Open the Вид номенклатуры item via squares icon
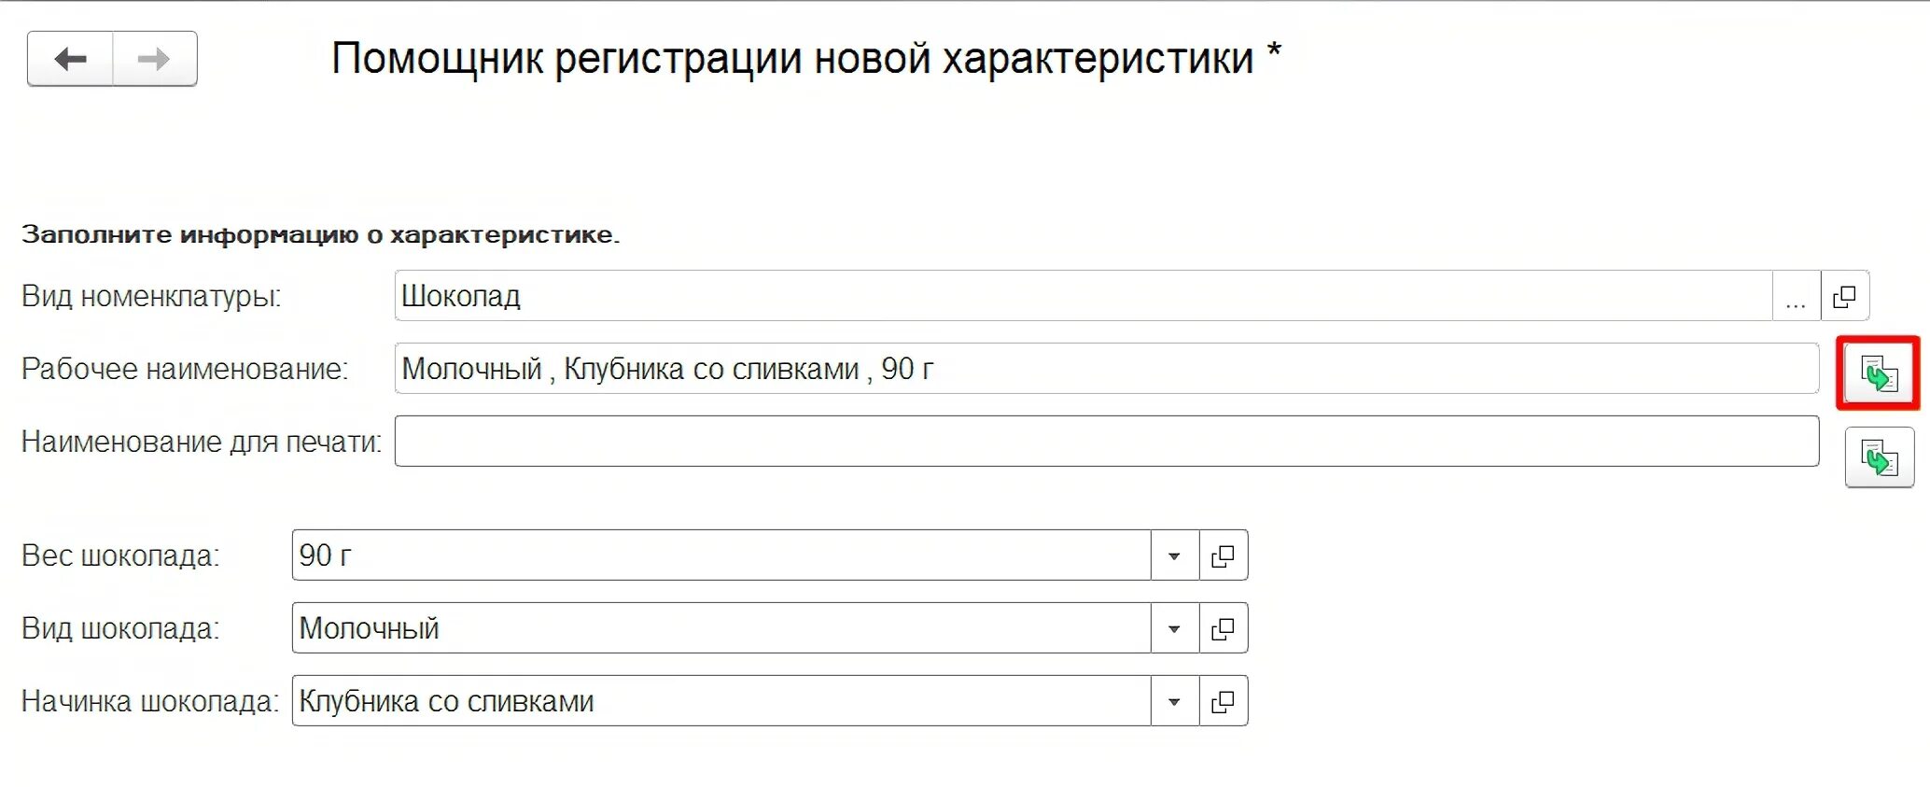This screenshot has width=1930, height=787. [x=1844, y=297]
